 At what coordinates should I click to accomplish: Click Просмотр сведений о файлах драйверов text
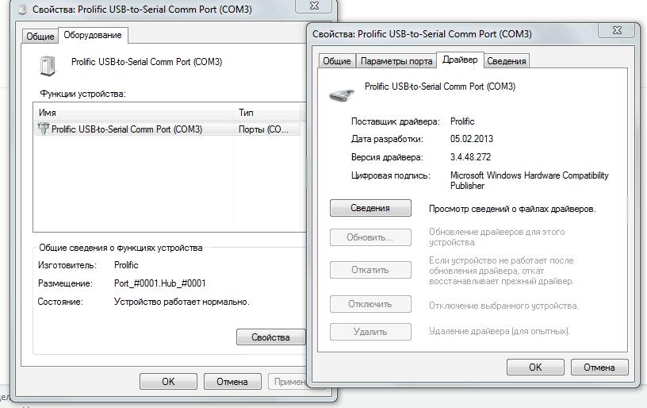512,209
